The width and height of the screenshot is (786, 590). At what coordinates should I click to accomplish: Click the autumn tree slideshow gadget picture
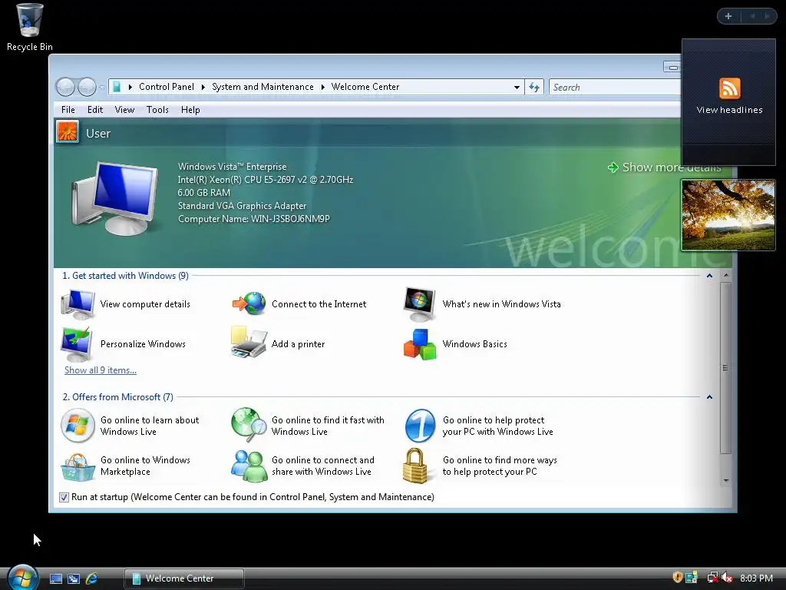[x=728, y=215]
